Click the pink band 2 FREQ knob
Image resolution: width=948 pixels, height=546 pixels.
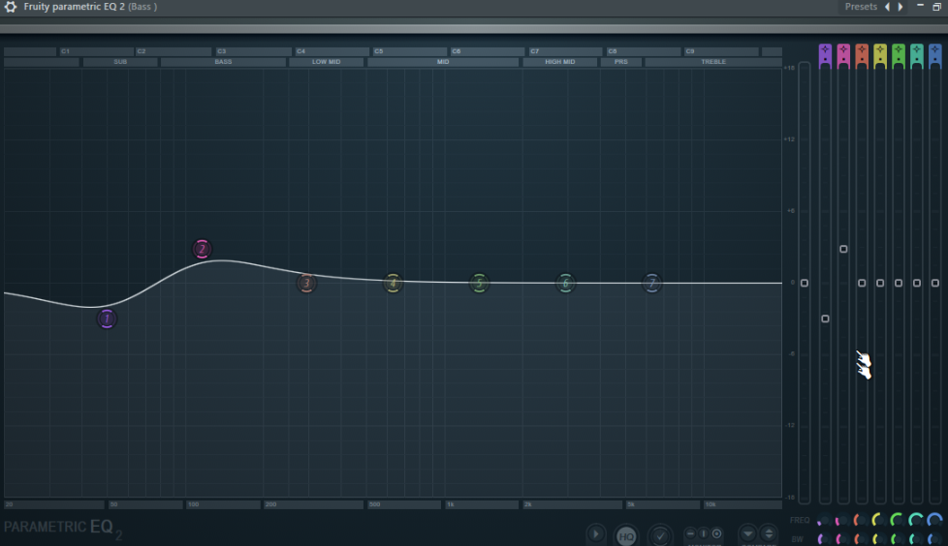pyautogui.click(x=841, y=521)
